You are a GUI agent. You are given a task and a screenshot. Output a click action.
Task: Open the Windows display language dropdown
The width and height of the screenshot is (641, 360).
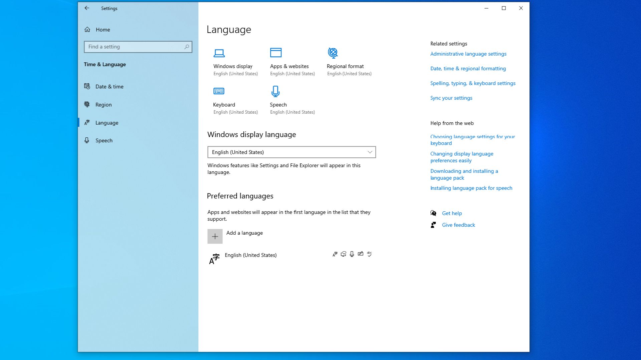coord(291,152)
